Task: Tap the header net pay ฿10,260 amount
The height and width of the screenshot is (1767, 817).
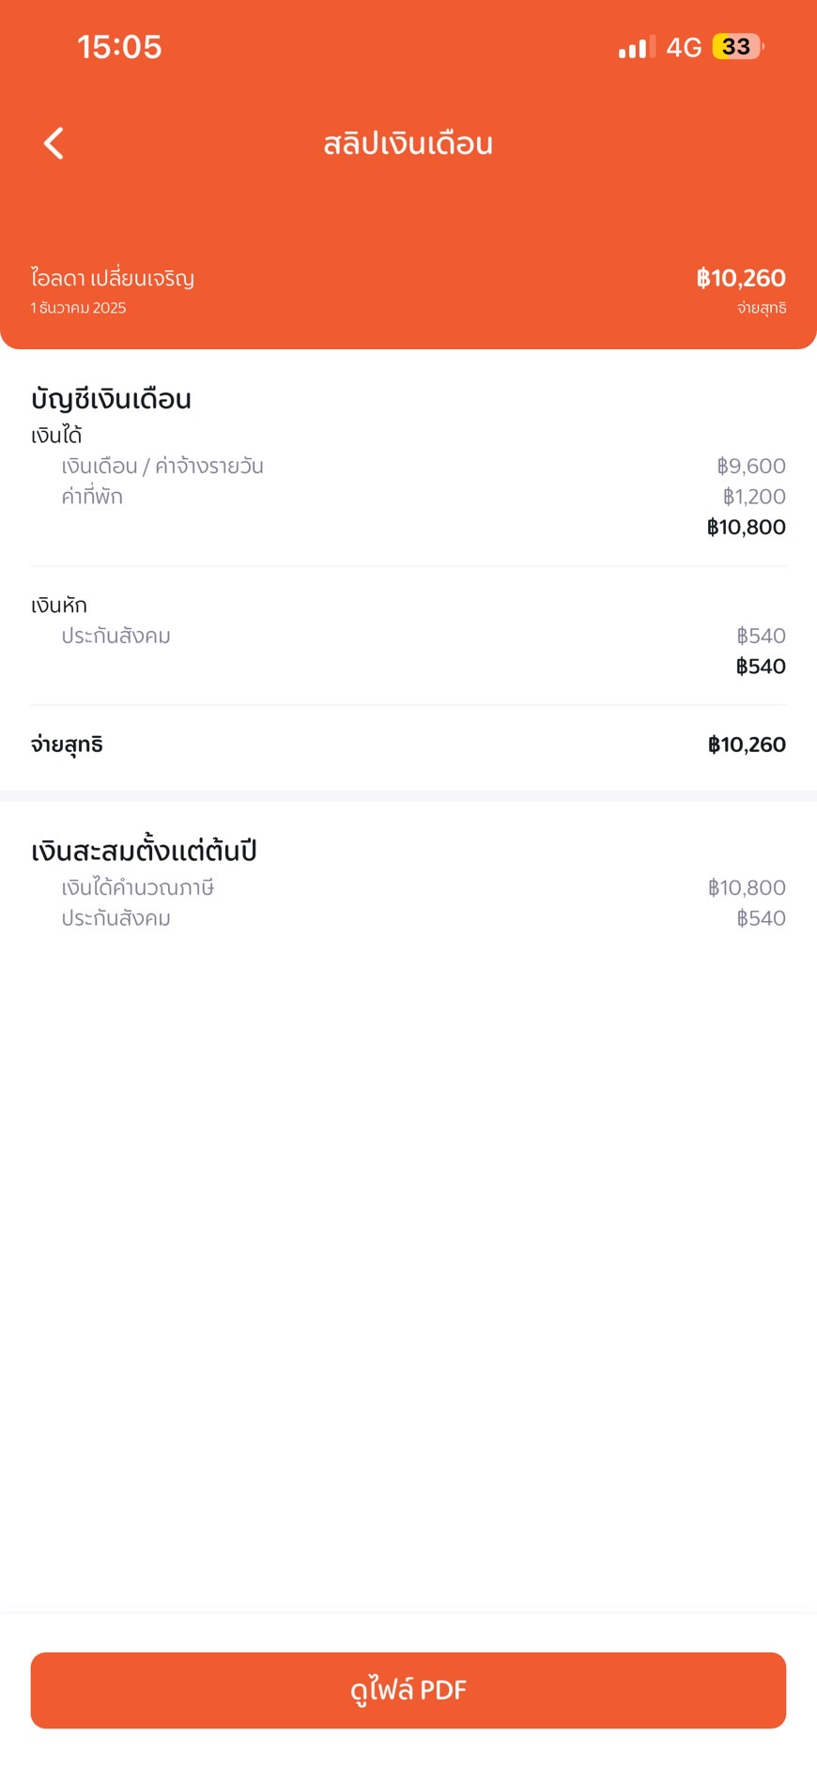Action: pyautogui.click(x=741, y=278)
